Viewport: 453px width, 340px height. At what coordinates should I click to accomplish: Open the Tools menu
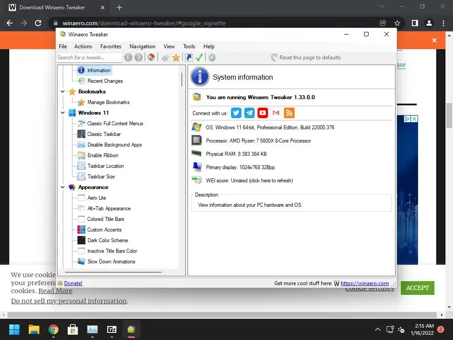click(189, 46)
